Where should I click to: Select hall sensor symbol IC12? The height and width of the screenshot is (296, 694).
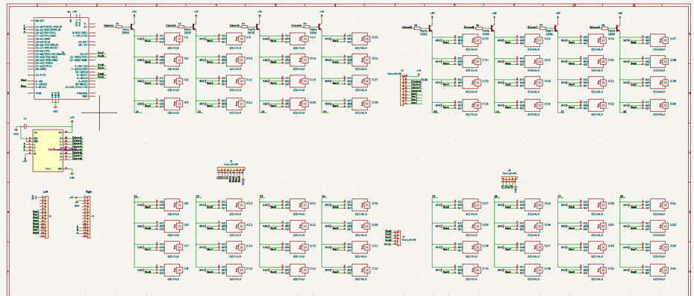(235, 104)
